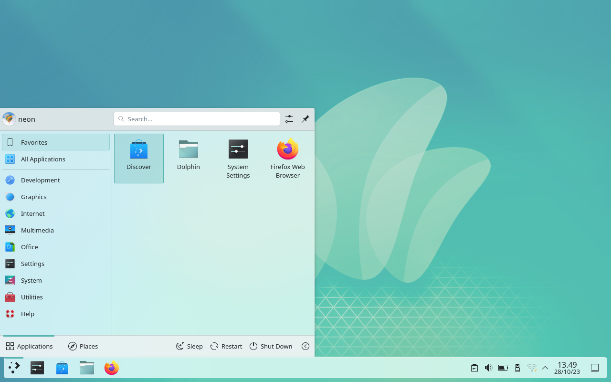Open Discover from the taskbar
Screen dimensions: 611x382
pos(62,368)
